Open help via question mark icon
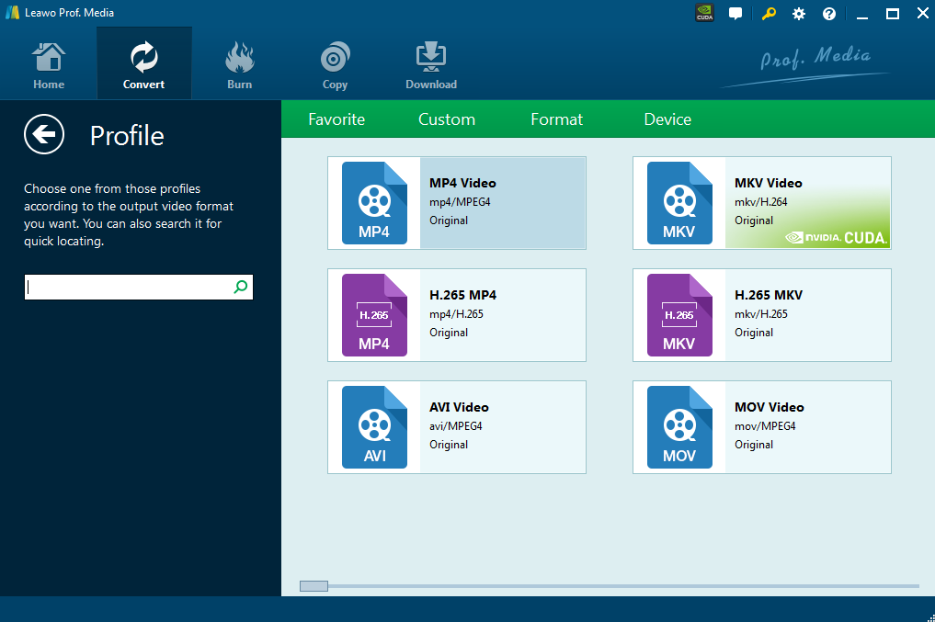Viewport: 935px width, 622px height. (x=829, y=14)
